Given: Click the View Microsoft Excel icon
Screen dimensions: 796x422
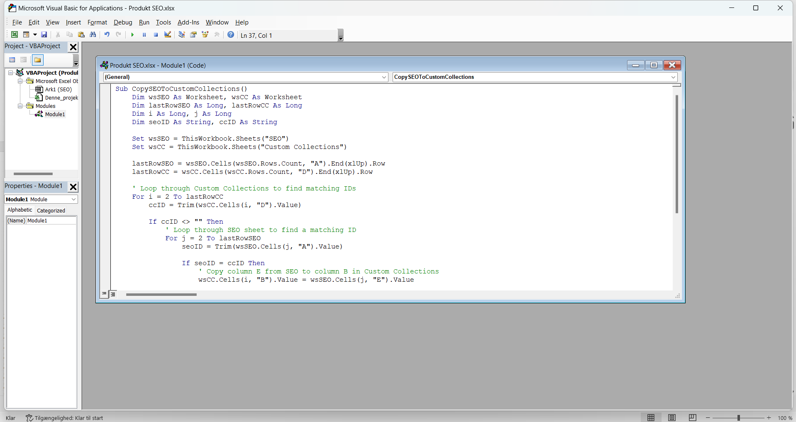Looking at the screenshot, I should (15, 35).
